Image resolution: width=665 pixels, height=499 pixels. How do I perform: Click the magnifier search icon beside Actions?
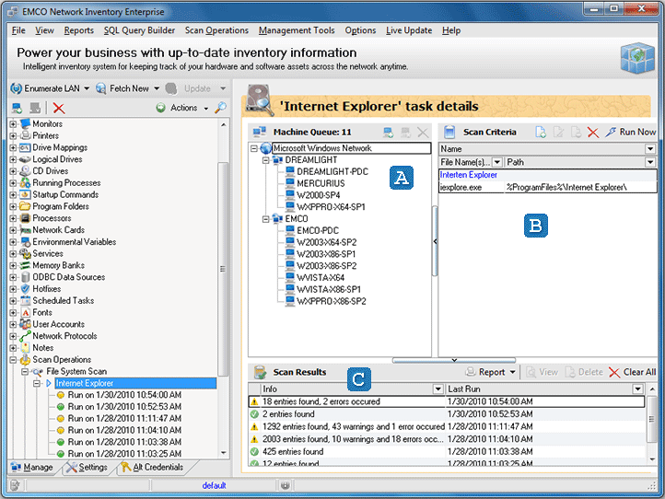pos(221,108)
